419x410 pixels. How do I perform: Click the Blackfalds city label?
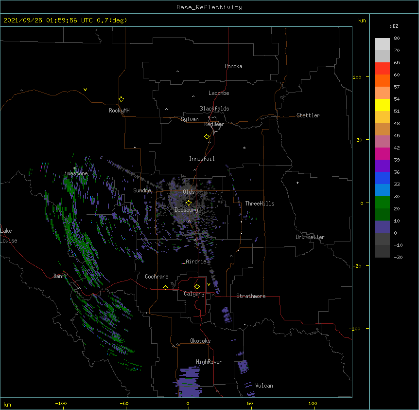point(214,109)
